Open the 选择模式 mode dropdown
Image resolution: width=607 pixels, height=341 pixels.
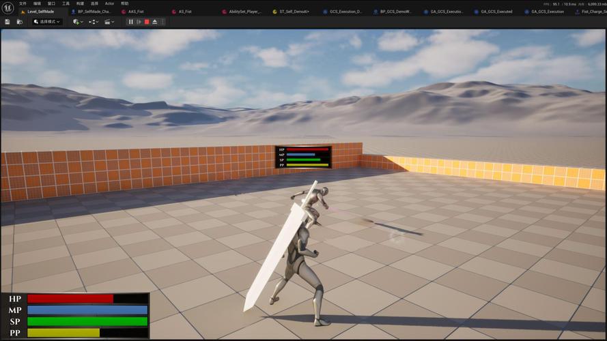click(47, 22)
